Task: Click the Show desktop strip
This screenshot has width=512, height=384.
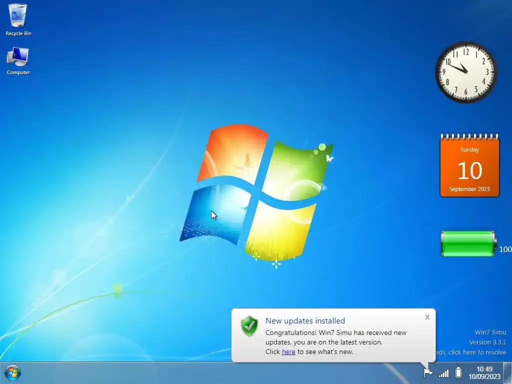Action: (507, 373)
